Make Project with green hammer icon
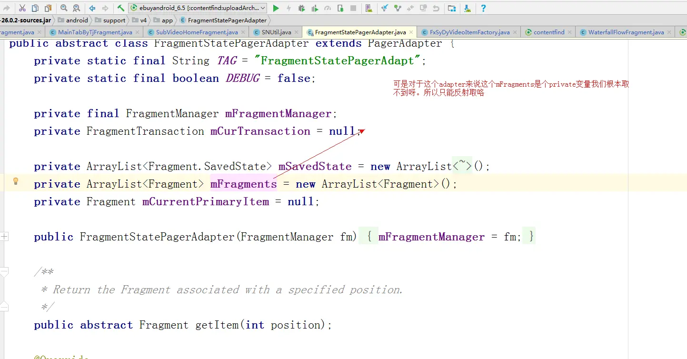The image size is (687, 359). [121, 8]
